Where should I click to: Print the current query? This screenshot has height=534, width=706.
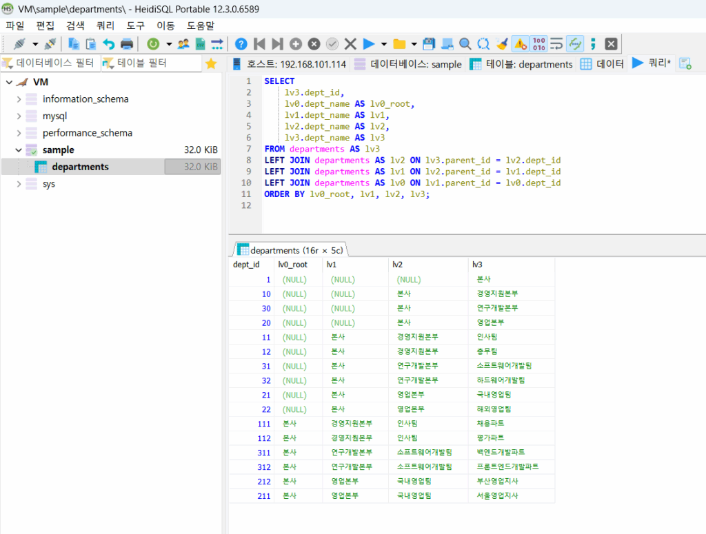pyautogui.click(x=128, y=43)
